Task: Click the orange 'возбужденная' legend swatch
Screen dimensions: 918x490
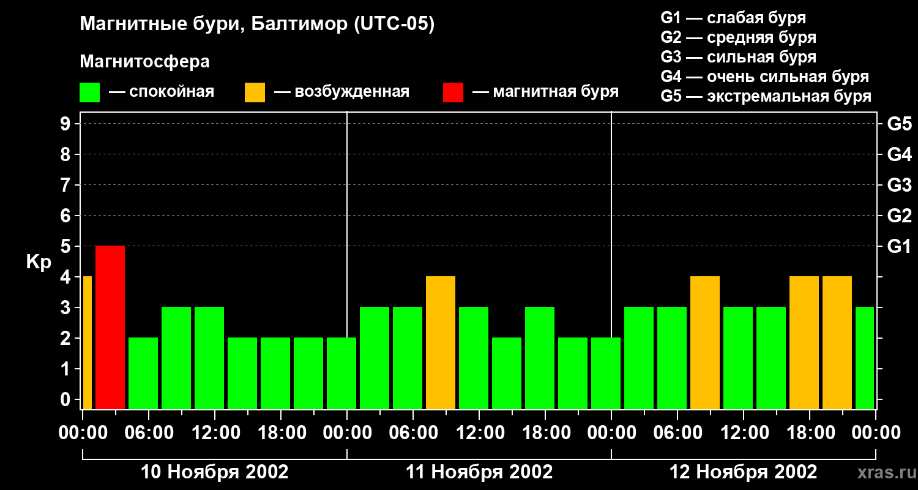Action: click(x=255, y=92)
